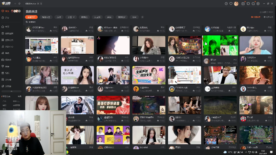The width and height of the screenshot is (276, 155).
Task: Open the heart Following item in the sidebar
Action: point(5,11)
